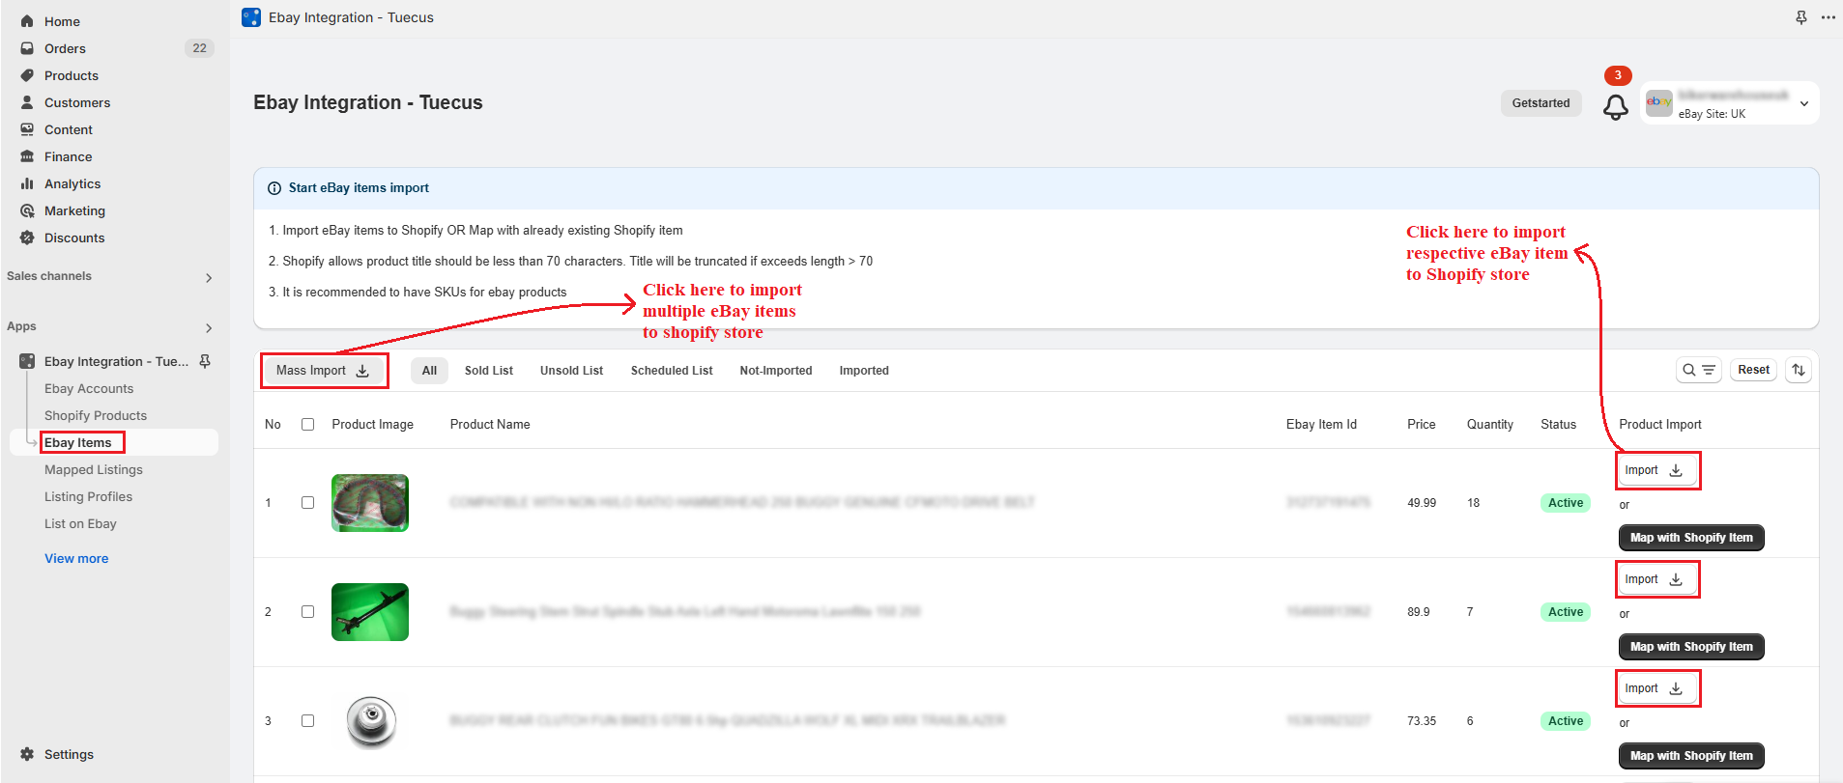
Task: Open Ebay Accounts in the sidebar
Action: (89, 388)
